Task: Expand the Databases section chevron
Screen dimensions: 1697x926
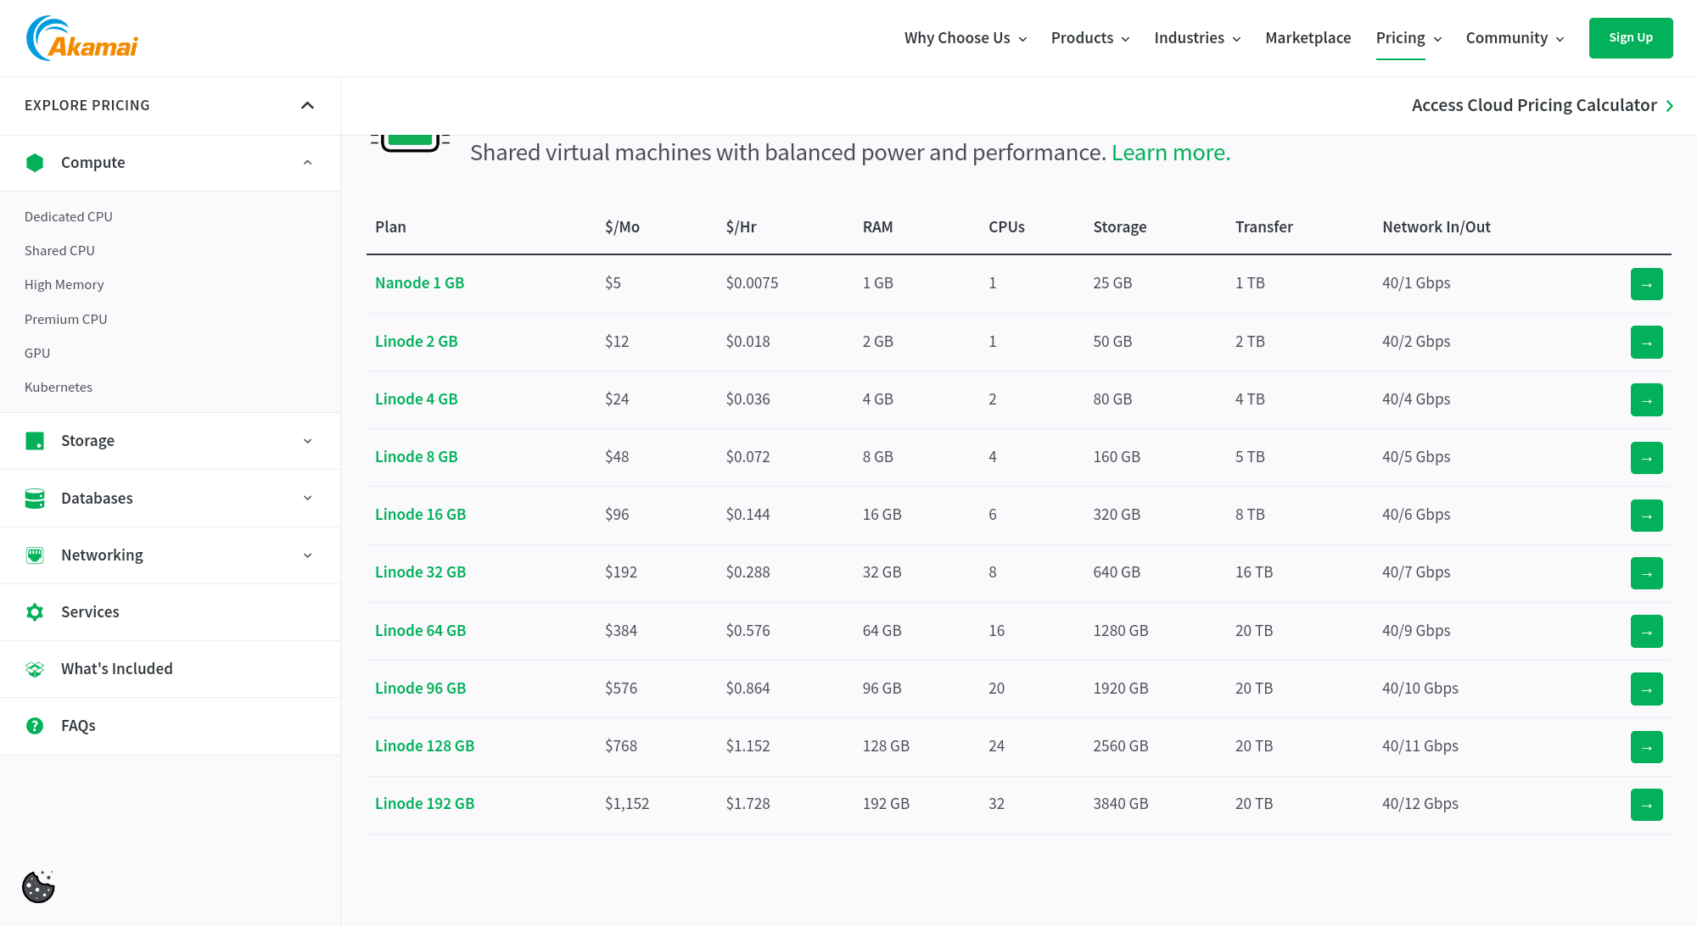Action: pos(307,499)
